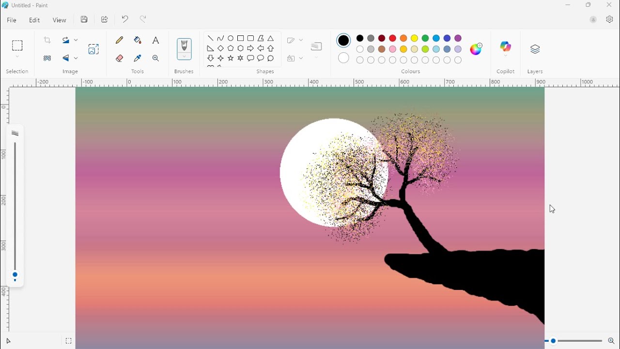Open the Edit menu

34,20
